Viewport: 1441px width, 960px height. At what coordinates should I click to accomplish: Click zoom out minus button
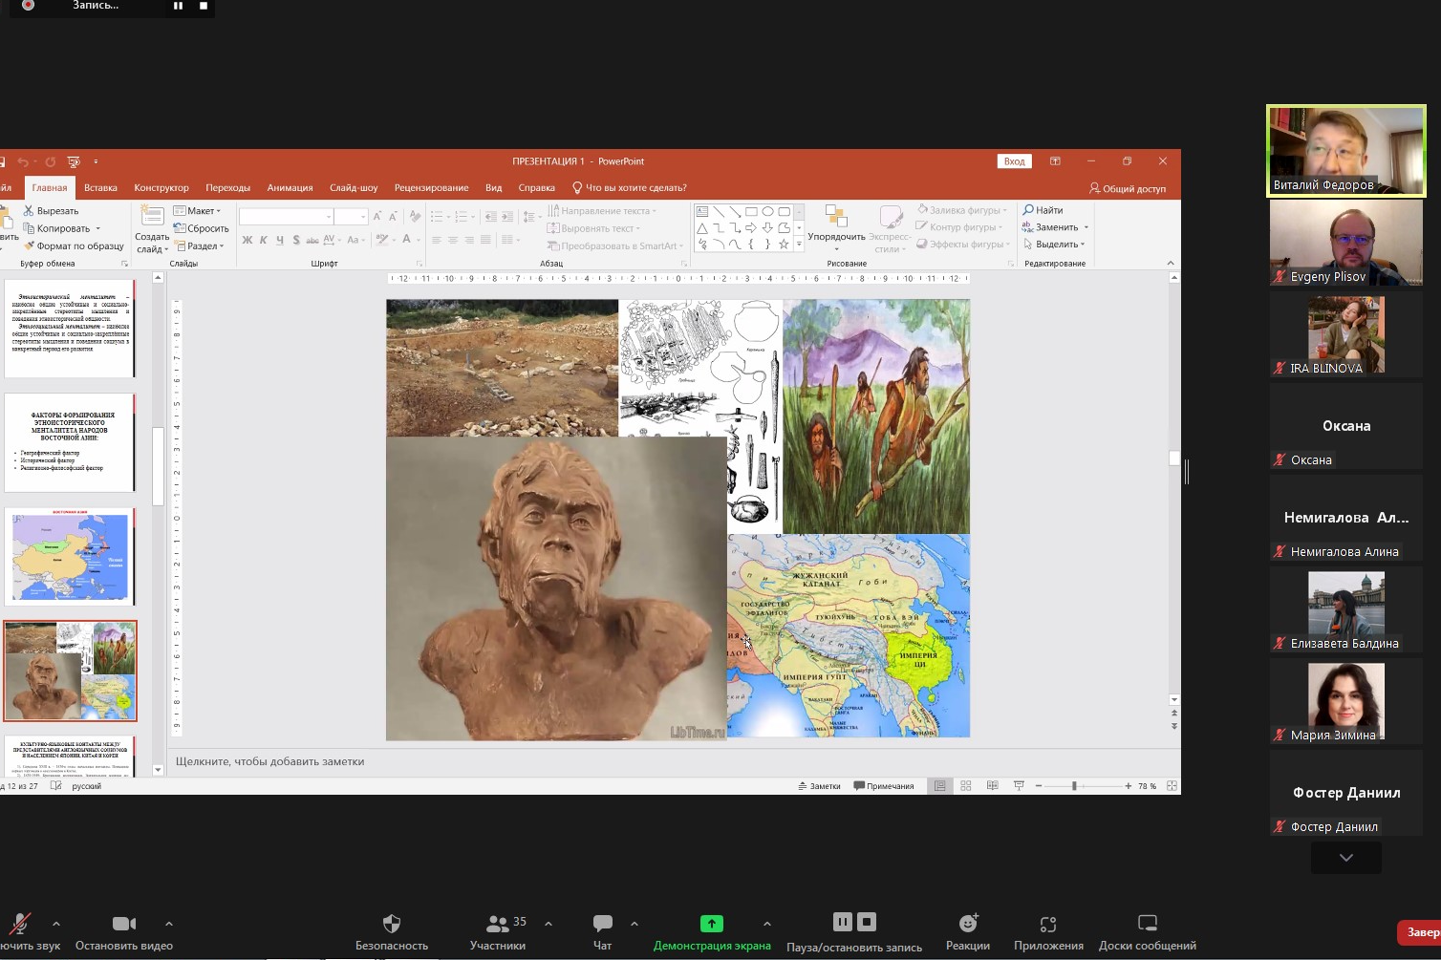[x=1039, y=786]
